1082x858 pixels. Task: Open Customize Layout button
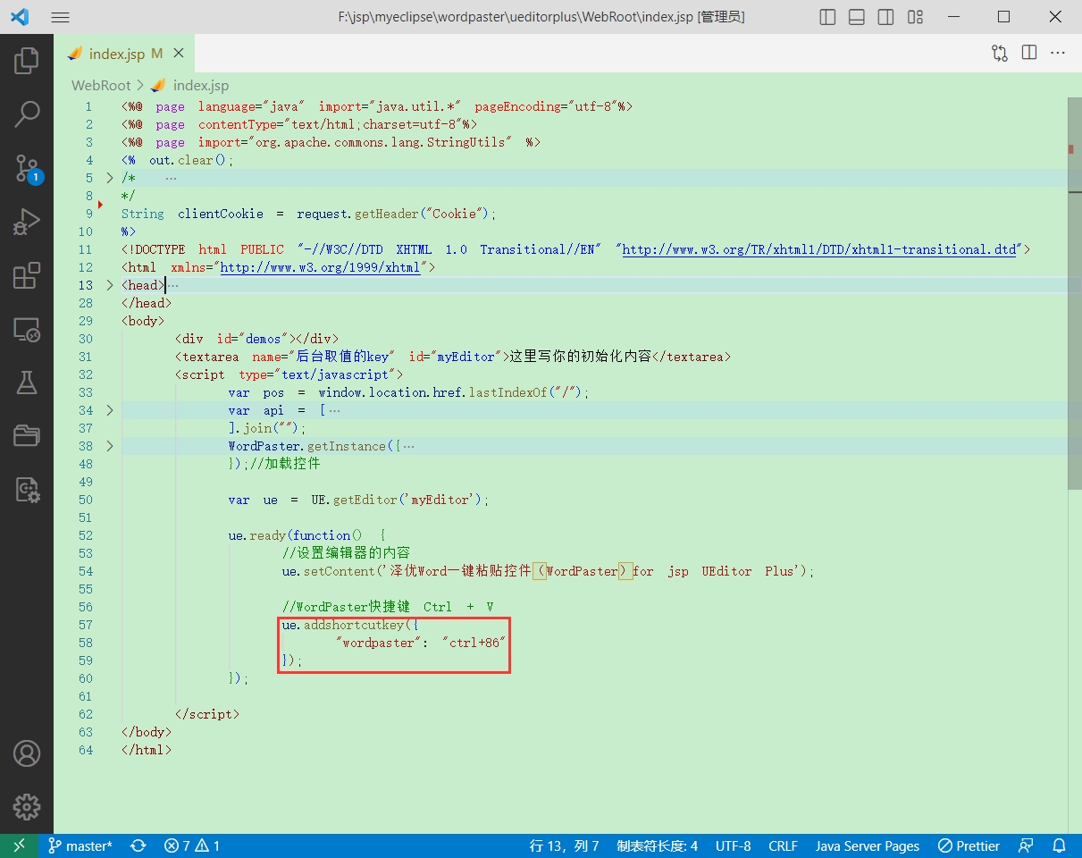point(915,17)
